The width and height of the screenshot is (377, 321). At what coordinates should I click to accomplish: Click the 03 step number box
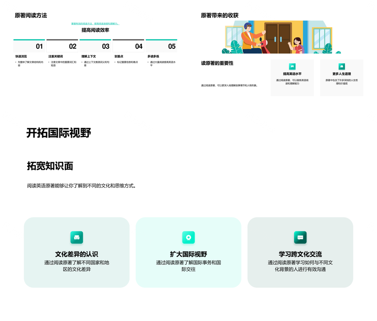point(95,46)
